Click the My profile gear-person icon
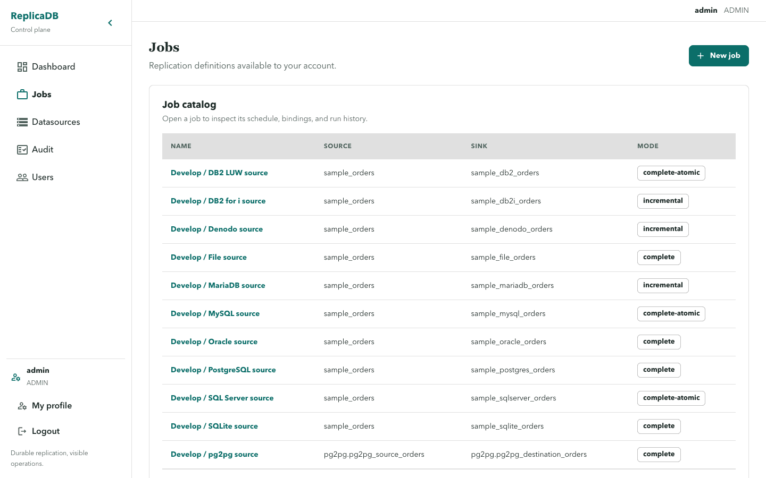 click(22, 406)
